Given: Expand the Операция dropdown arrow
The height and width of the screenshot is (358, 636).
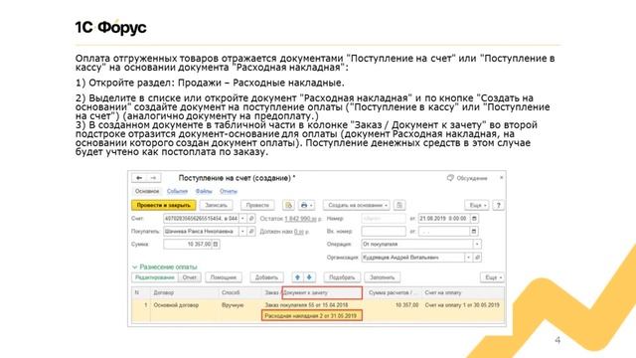Looking at the screenshot, I should coord(477,245).
